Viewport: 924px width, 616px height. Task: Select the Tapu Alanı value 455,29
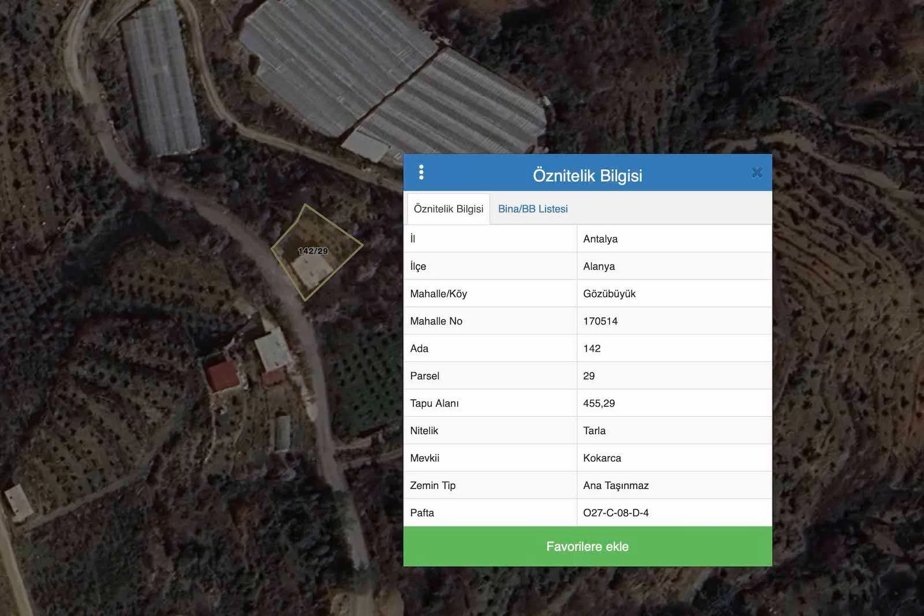599,404
